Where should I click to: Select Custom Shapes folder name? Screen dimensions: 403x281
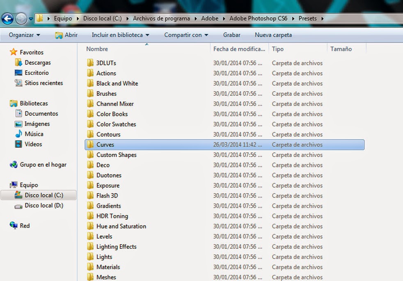117,155
